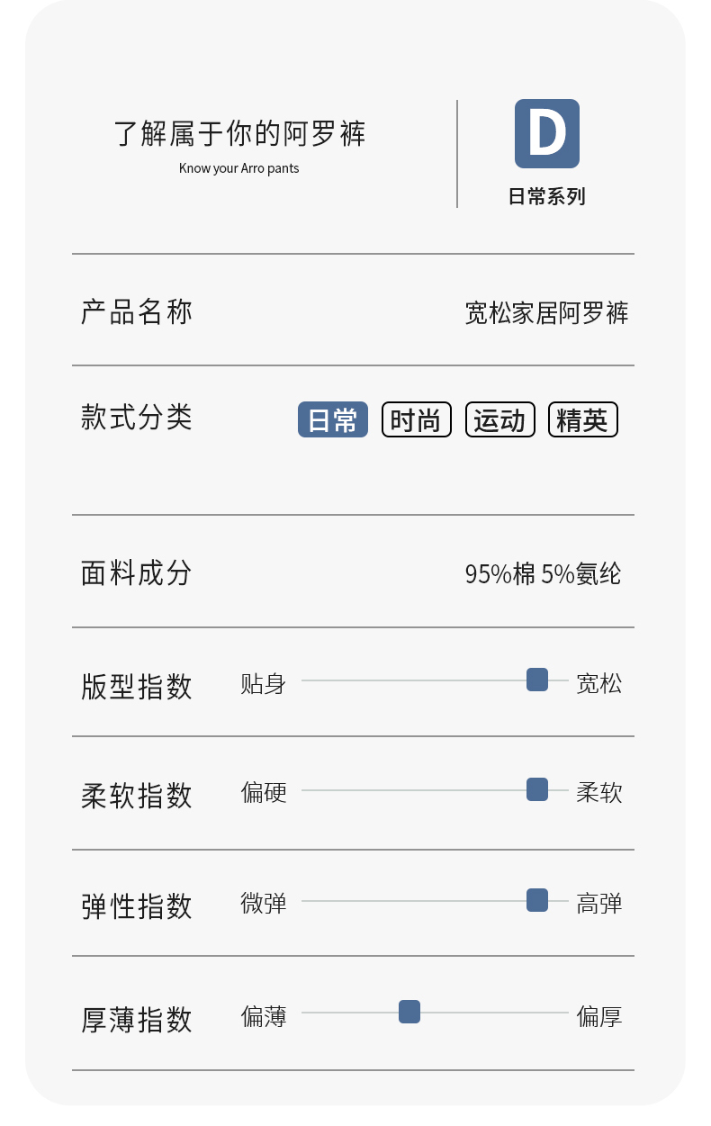Click the 弹性指数 slider handle

pyautogui.click(x=537, y=900)
